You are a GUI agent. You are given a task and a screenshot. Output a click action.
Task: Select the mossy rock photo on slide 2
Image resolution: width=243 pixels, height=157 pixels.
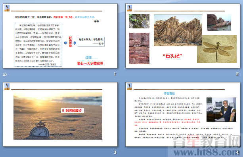pyautogui.click(x=139, y=21)
